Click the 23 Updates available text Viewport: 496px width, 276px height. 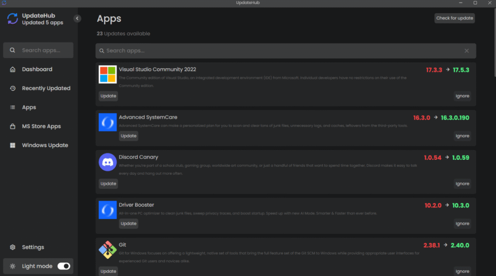[x=124, y=33]
